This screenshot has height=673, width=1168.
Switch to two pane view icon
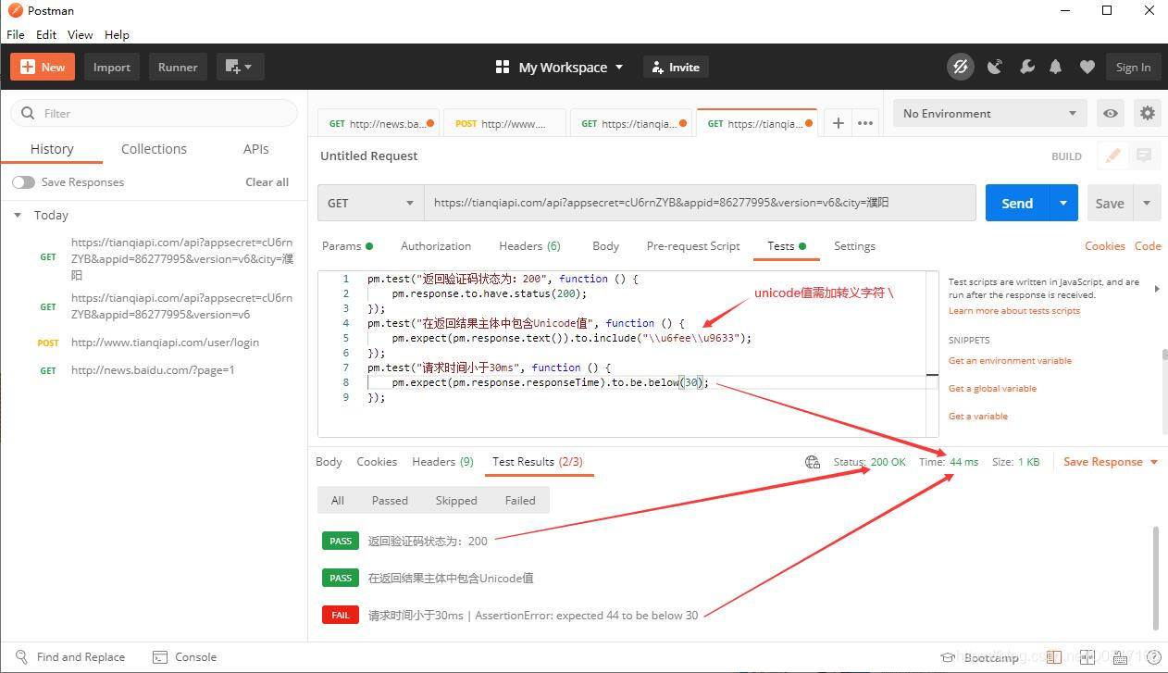pos(1087,657)
